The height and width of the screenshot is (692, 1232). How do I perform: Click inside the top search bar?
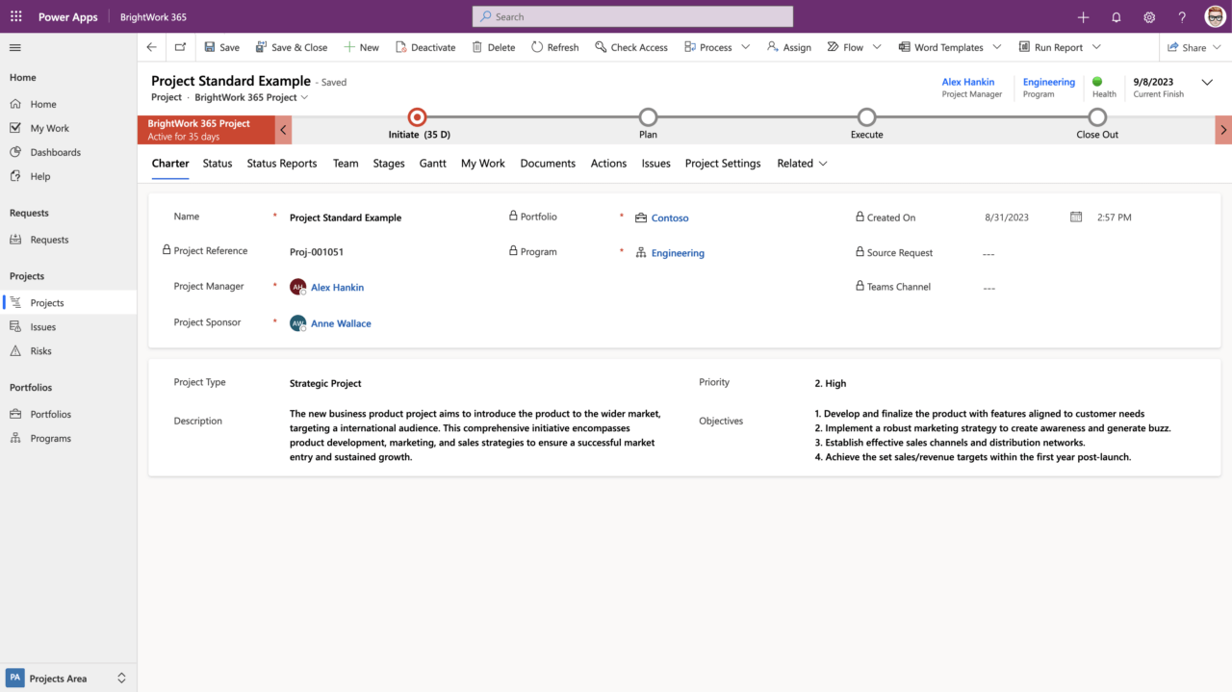click(x=631, y=16)
